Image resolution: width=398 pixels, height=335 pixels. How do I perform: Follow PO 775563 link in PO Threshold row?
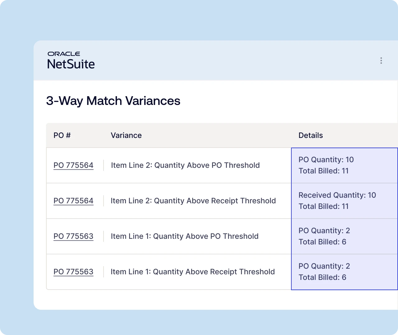[73, 236]
